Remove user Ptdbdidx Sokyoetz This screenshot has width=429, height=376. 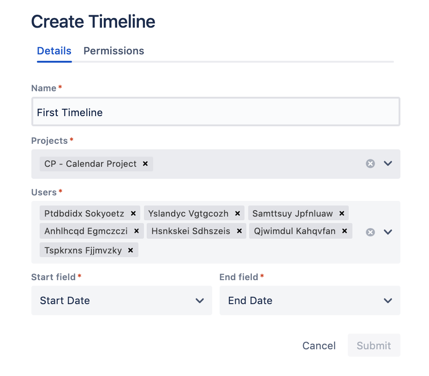[133, 213]
